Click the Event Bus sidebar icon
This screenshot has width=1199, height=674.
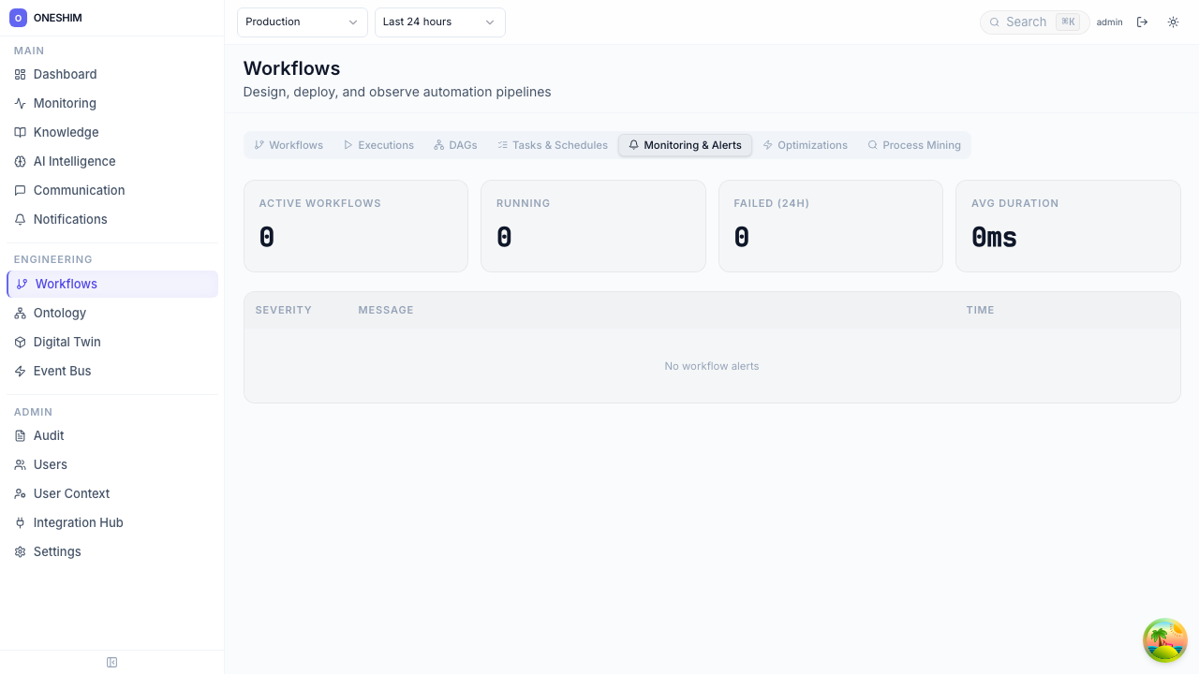coord(21,371)
